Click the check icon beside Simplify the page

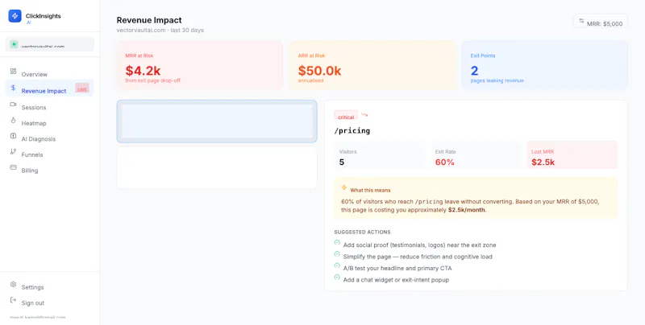[x=337, y=254]
